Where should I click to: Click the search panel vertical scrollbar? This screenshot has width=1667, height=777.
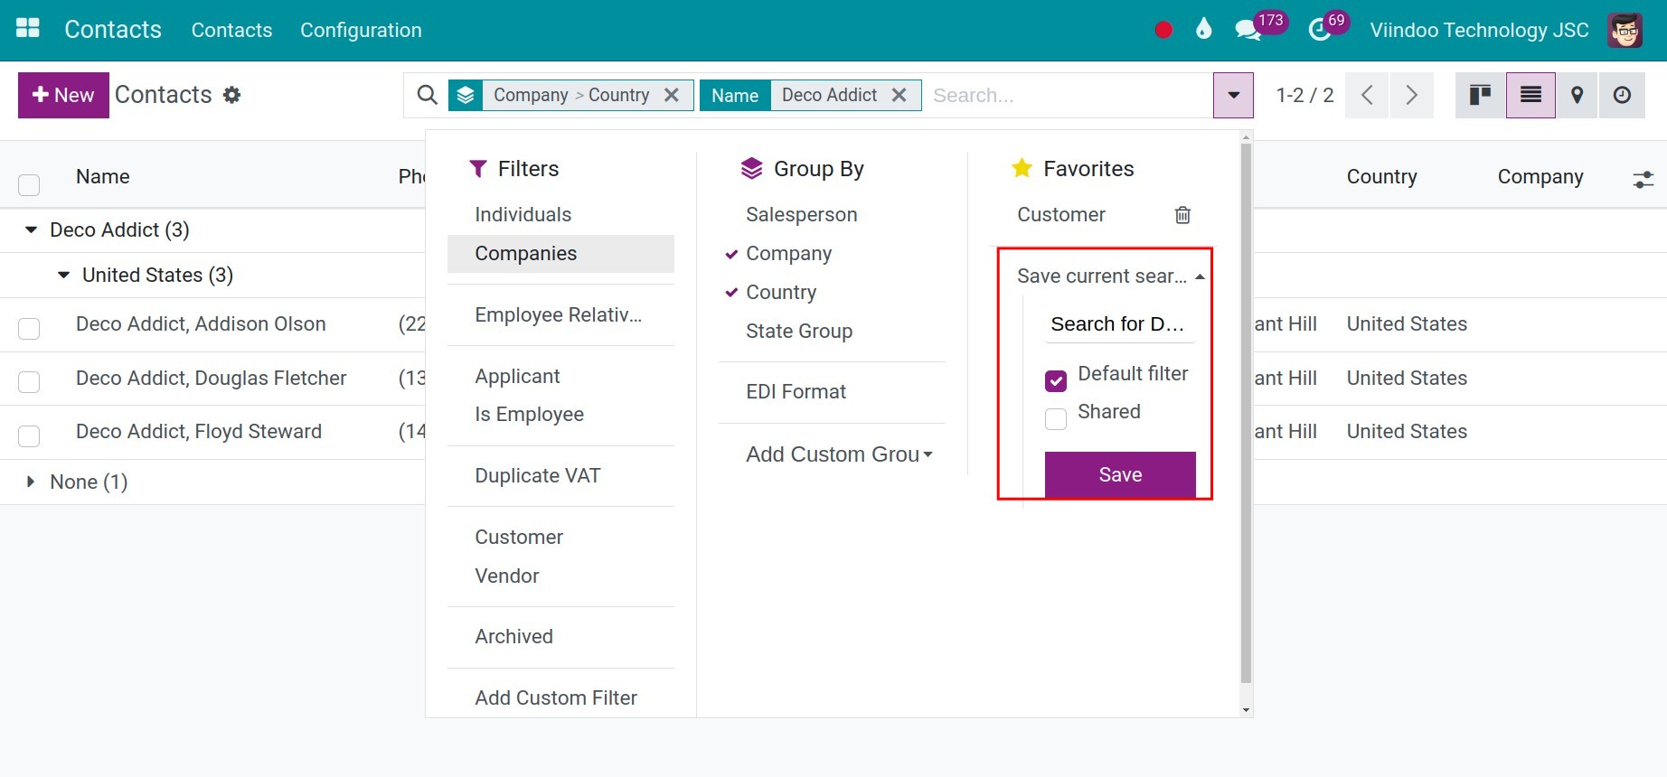(x=1246, y=413)
